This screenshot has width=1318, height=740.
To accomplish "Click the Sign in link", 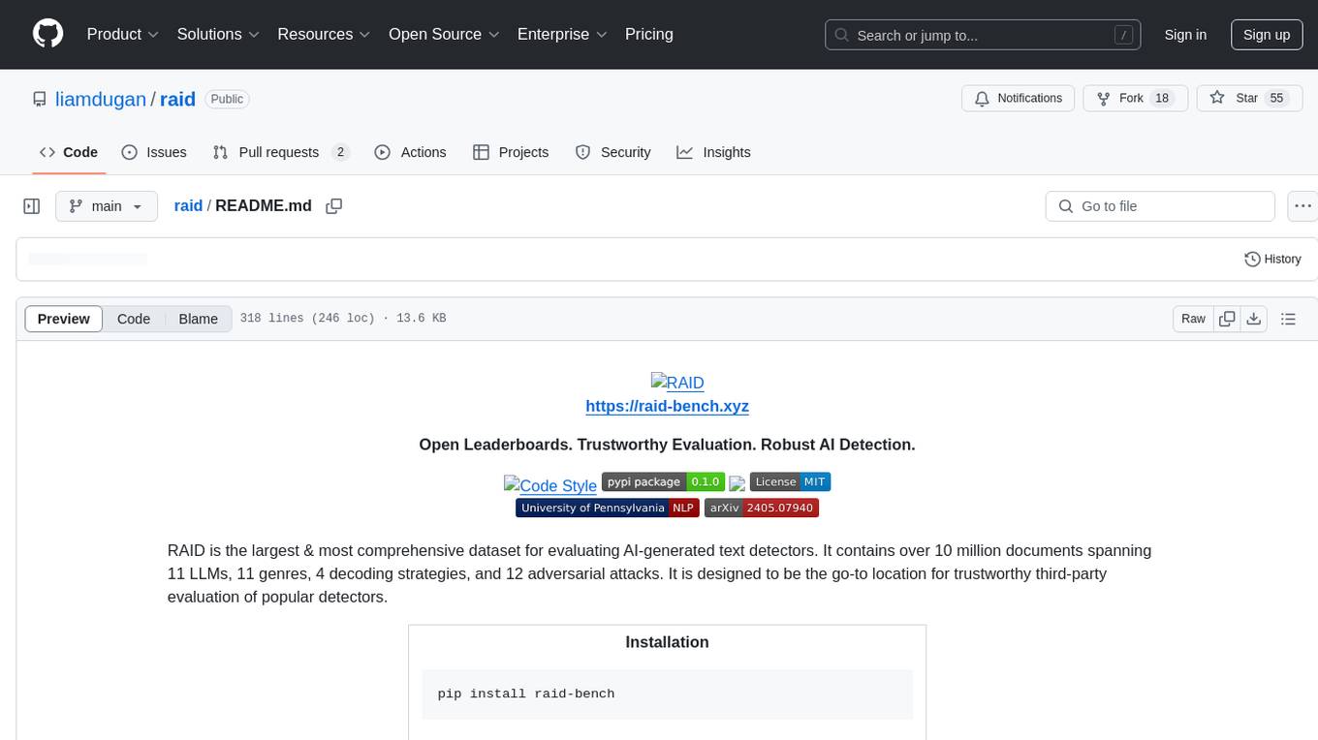I will pos(1185,35).
